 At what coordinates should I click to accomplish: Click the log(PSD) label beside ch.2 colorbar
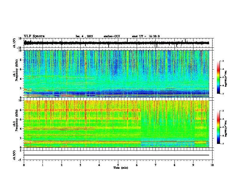226,128
